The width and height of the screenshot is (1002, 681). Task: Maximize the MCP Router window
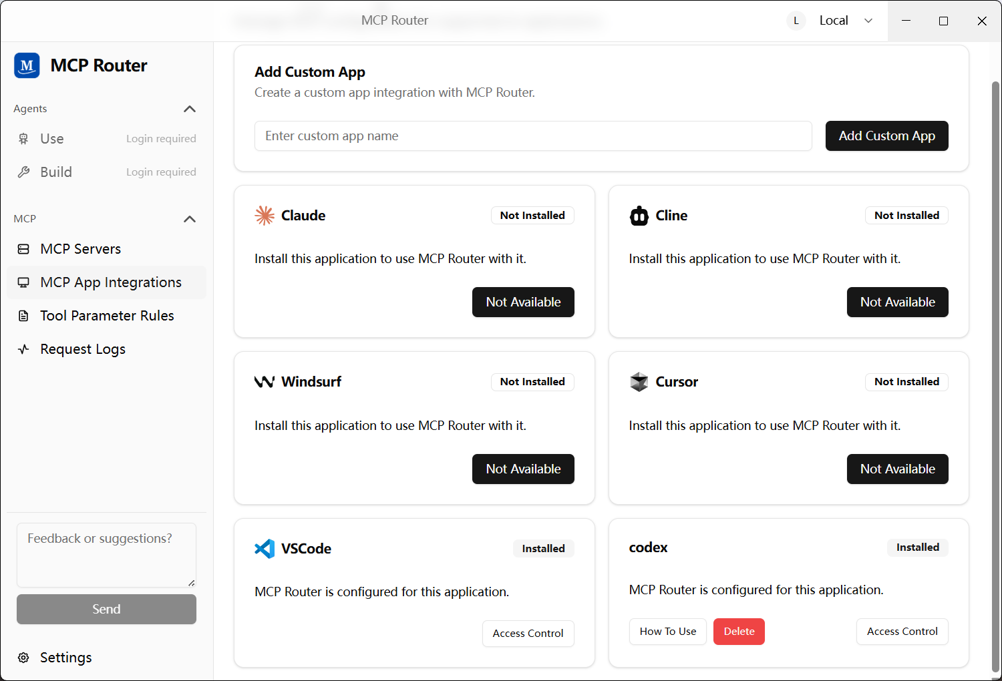coord(943,21)
